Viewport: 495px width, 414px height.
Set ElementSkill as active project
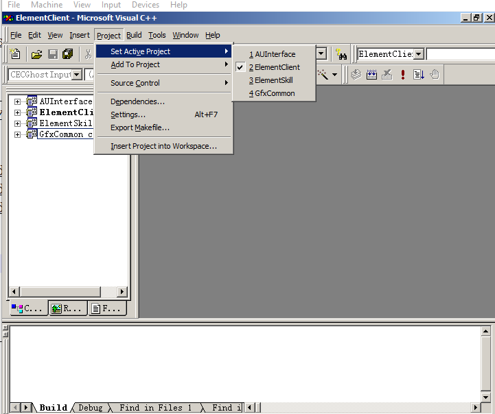(274, 80)
